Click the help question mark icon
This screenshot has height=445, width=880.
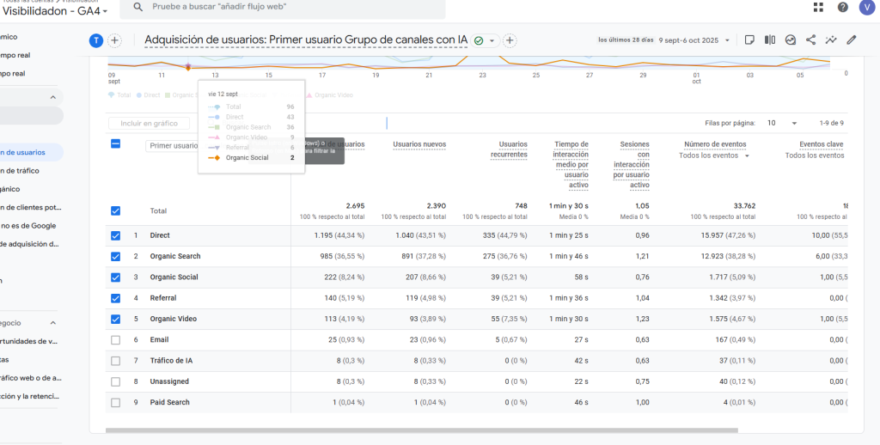click(843, 8)
